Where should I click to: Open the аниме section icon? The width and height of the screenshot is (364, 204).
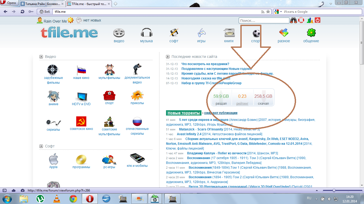[53, 96]
